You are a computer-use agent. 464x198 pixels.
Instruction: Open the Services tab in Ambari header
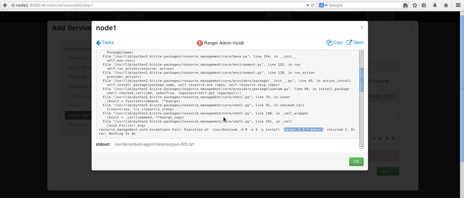pos(278,17)
